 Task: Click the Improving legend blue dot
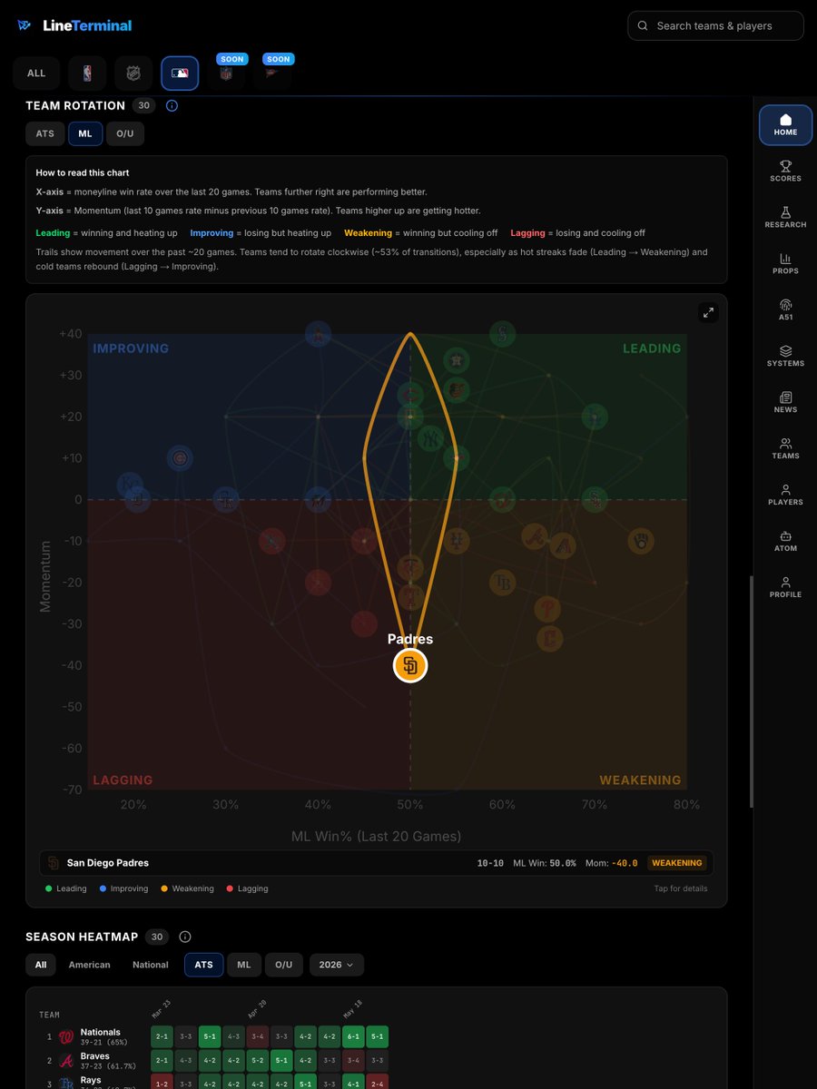(x=103, y=888)
